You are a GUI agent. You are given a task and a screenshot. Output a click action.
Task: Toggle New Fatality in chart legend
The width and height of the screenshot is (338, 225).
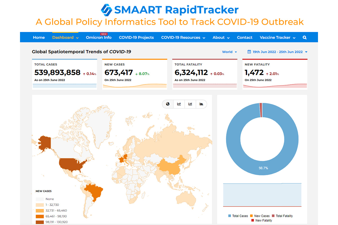coord(261,220)
